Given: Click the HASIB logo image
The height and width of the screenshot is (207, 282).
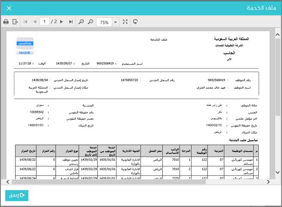Looking at the screenshot, I should (x=25, y=46).
